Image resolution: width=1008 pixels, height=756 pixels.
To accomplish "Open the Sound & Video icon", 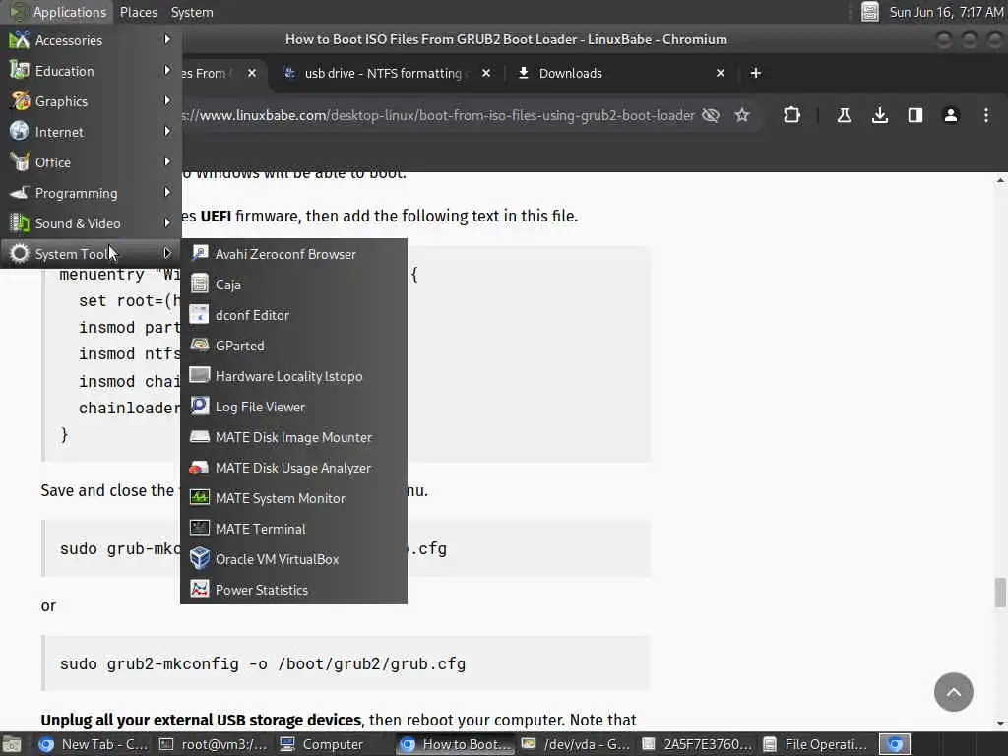I will click(x=20, y=223).
